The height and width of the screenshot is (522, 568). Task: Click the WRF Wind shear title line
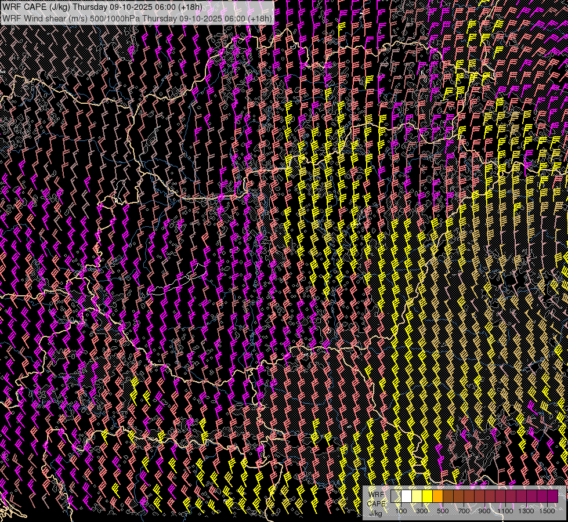(x=137, y=18)
